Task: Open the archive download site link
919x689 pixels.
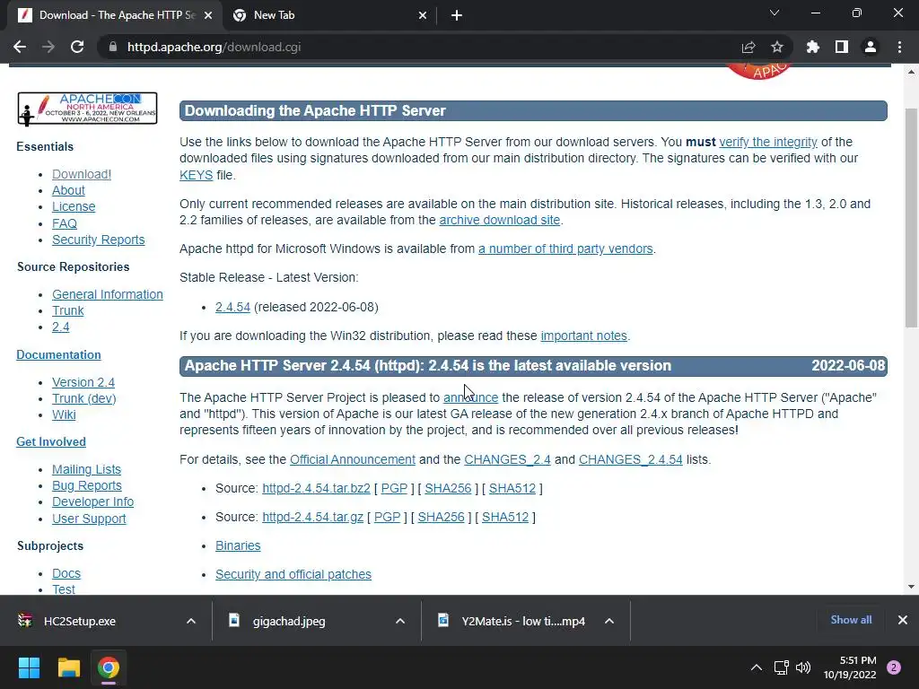Action: [499, 220]
